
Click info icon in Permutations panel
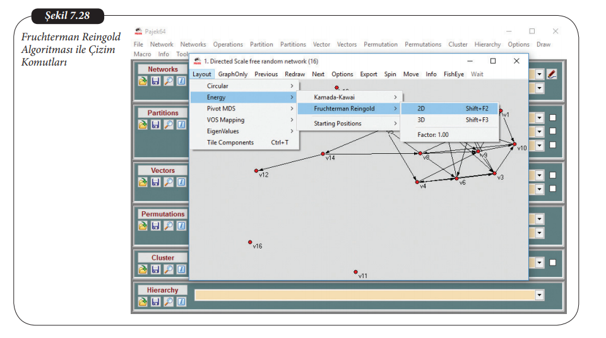point(181,225)
